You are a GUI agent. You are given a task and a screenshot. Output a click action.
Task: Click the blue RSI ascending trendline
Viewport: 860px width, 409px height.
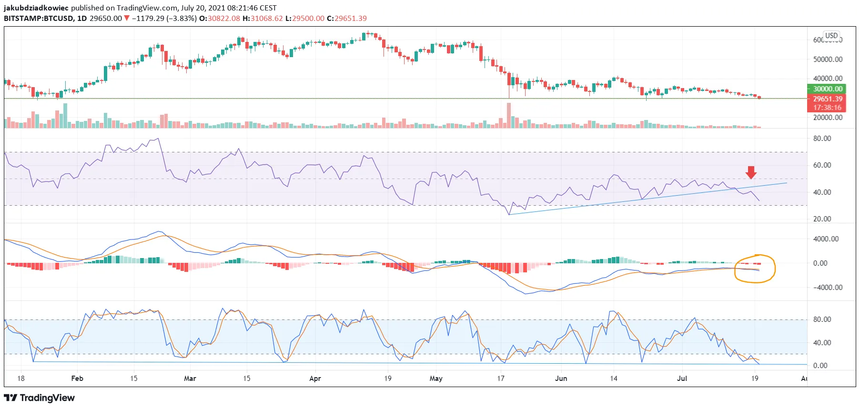point(648,199)
